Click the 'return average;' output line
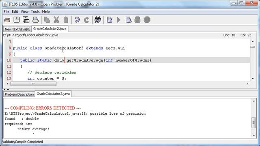260x146 pixels. [33, 129]
